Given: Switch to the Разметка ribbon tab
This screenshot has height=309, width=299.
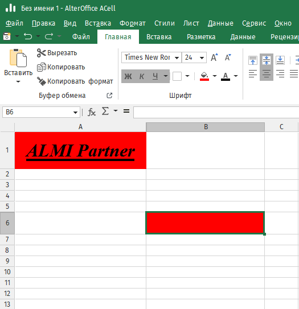Looking at the screenshot, I should (x=201, y=37).
